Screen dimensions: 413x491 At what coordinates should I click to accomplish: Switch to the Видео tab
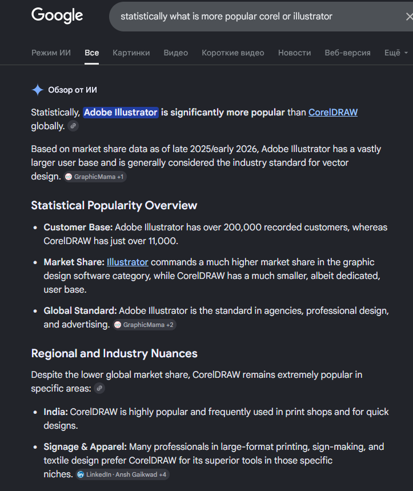coord(175,53)
